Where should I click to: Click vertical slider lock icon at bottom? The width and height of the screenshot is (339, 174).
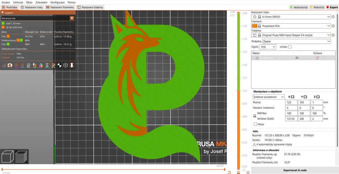coord(238,173)
